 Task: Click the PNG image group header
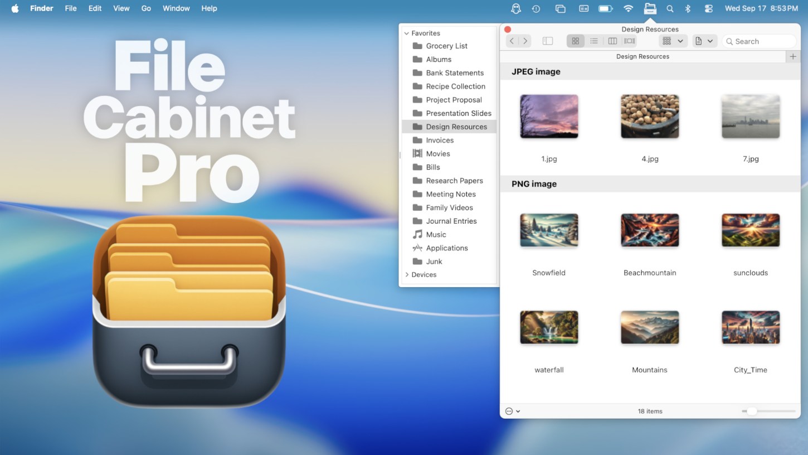click(x=650, y=184)
